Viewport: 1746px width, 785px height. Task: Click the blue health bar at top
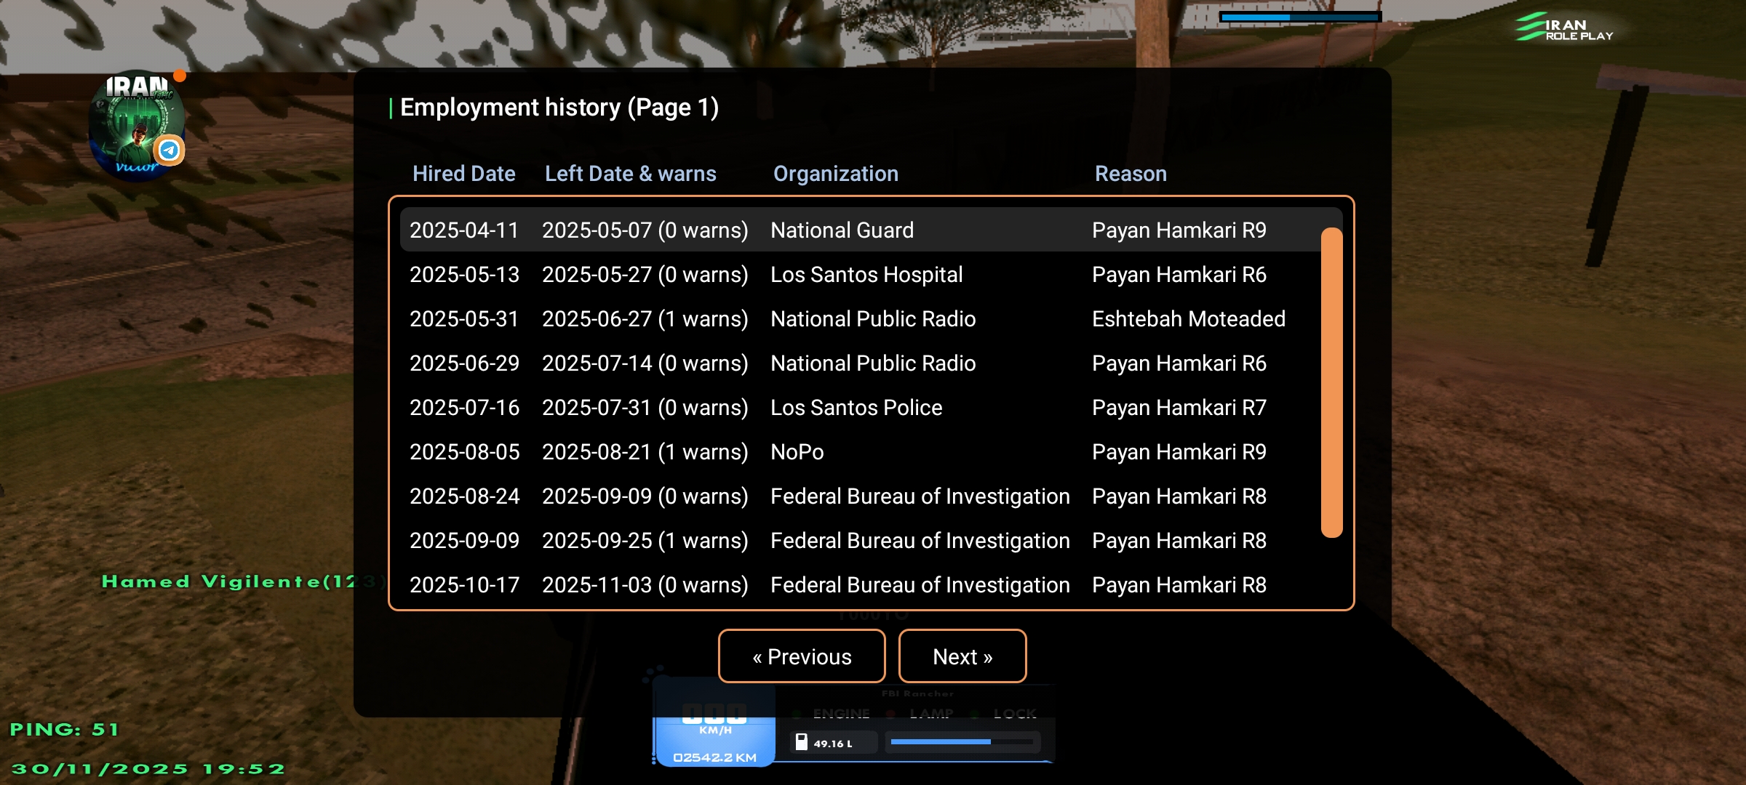click(1299, 16)
